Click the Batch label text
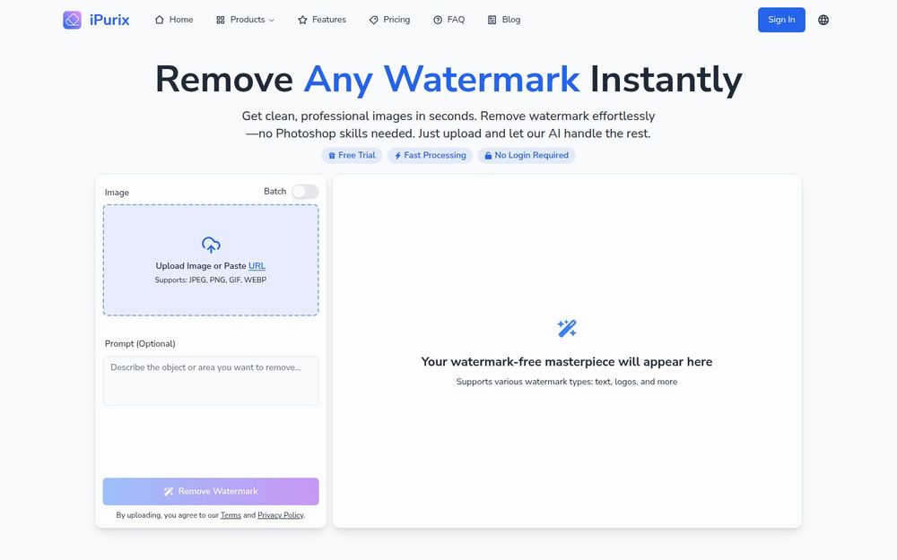Screen dimensions: 897x560 [x=274, y=192]
